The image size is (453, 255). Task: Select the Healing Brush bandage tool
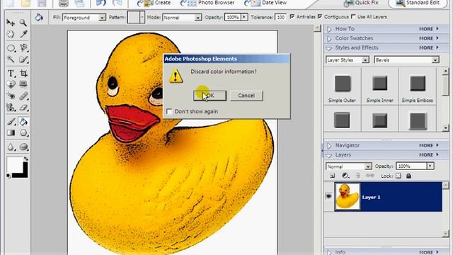23,96
